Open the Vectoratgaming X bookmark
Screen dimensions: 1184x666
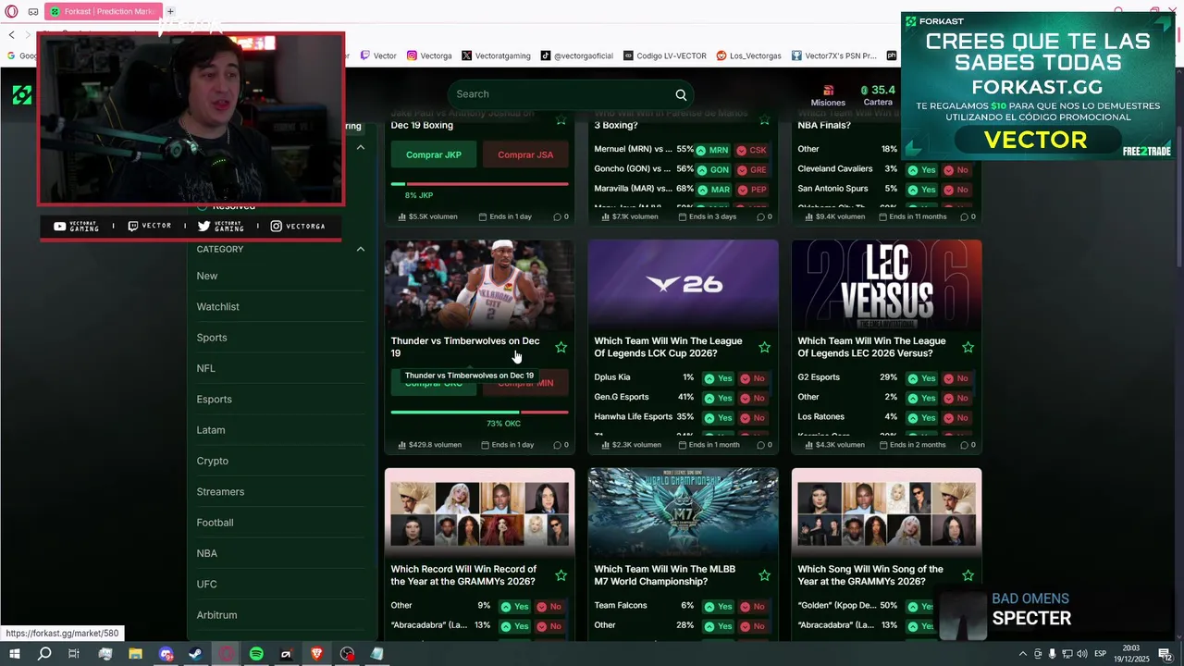point(496,55)
